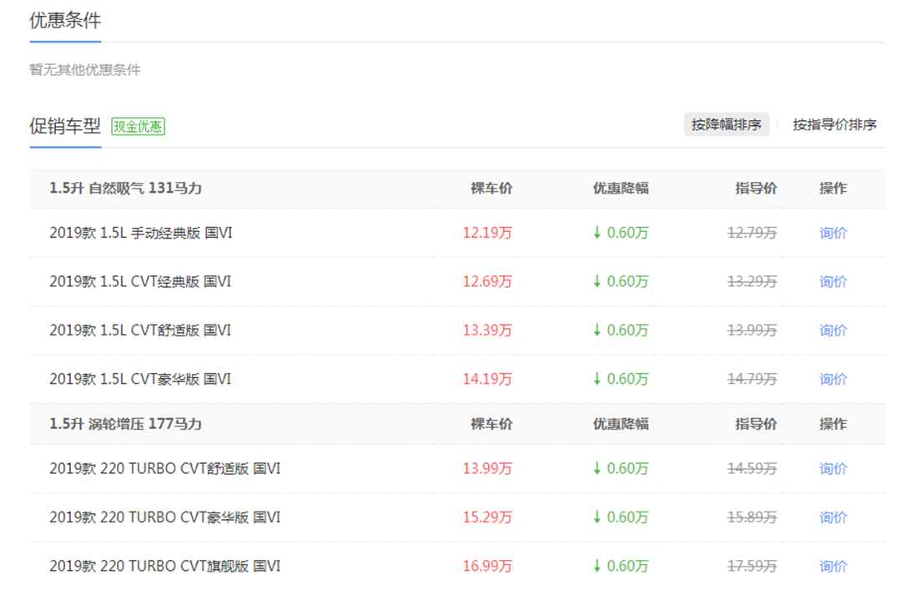Click the struck-through 17.59万 guide price

(x=752, y=567)
